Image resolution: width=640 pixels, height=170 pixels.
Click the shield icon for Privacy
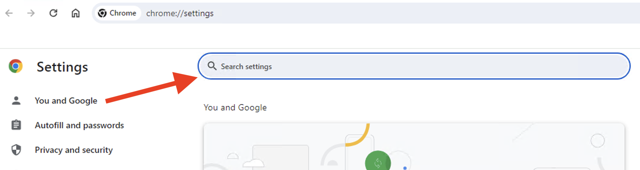pos(16,150)
